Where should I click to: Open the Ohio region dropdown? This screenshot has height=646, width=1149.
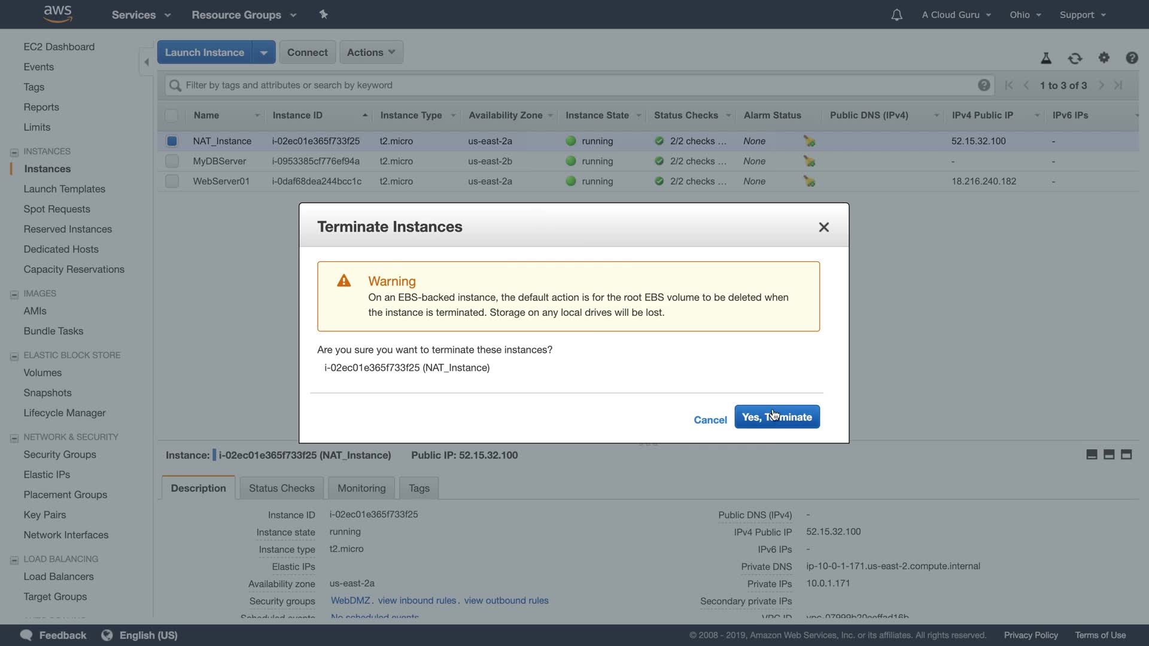pyautogui.click(x=1025, y=15)
